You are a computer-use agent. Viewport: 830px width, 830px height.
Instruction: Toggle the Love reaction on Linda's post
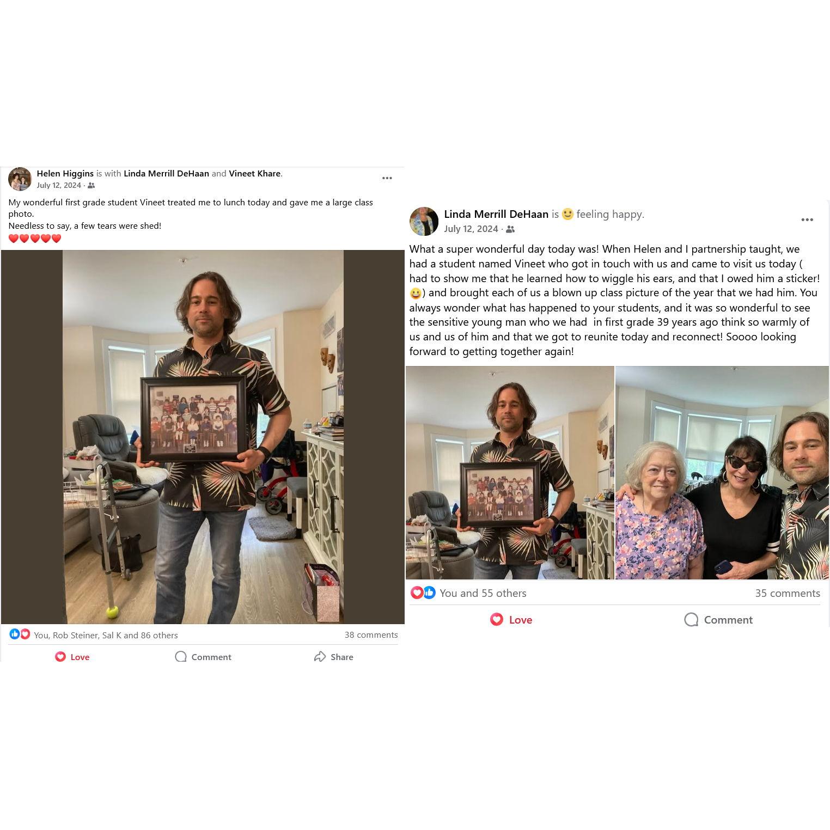[511, 620]
